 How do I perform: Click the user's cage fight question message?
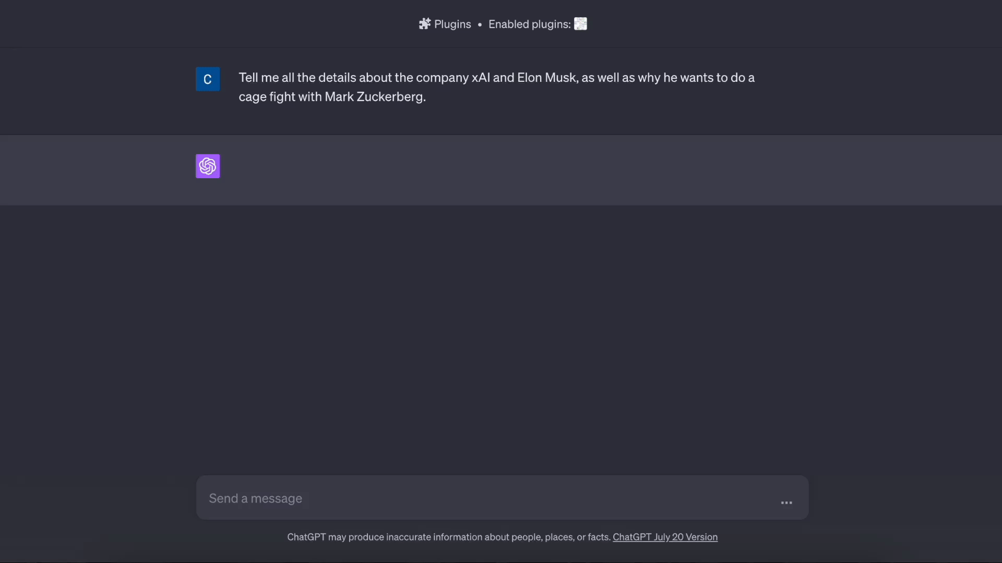(x=496, y=87)
